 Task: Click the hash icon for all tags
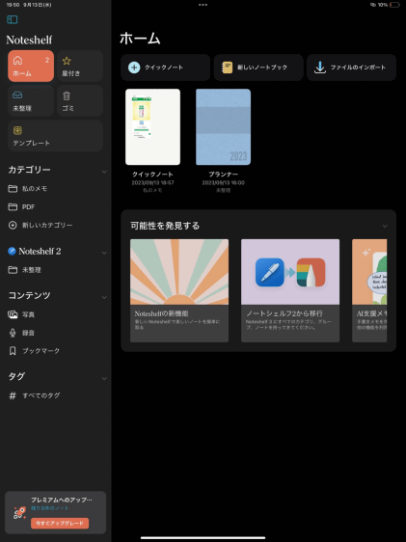(x=13, y=395)
